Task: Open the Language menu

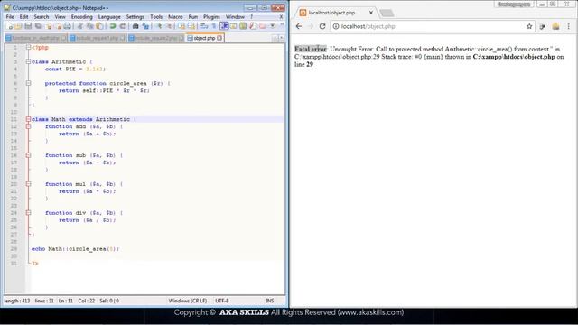Action: click(x=109, y=17)
